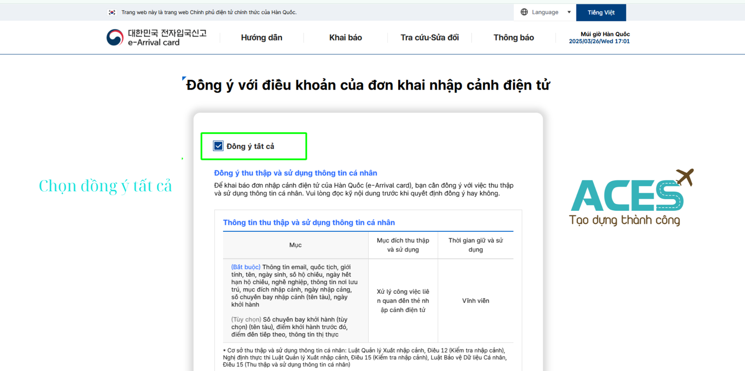The width and height of the screenshot is (745, 371).
Task: Click Thông tin thu thập và sử dụng title
Action: coord(309,223)
